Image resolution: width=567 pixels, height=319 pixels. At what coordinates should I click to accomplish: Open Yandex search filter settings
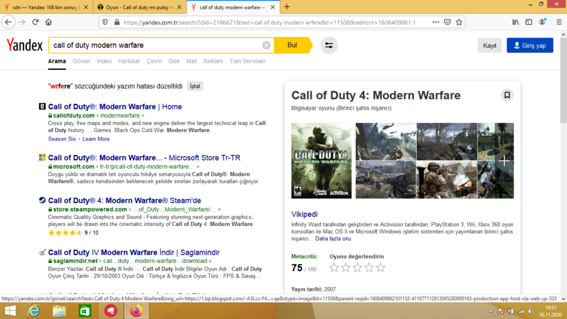coord(329,45)
